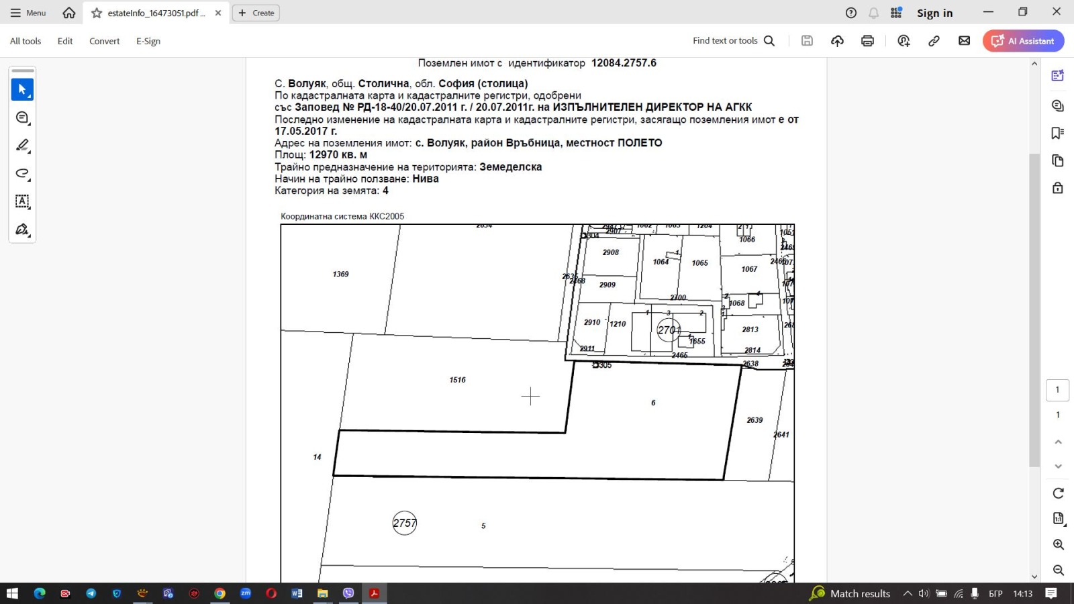Open the Bookmarks panel in right sidebar

click(1058, 133)
